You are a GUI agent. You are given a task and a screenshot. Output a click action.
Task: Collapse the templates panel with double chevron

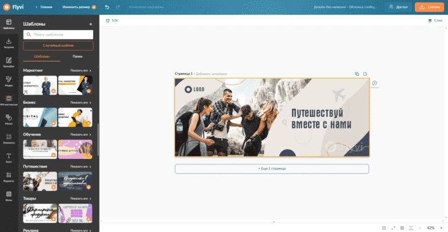tap(91, 25)
